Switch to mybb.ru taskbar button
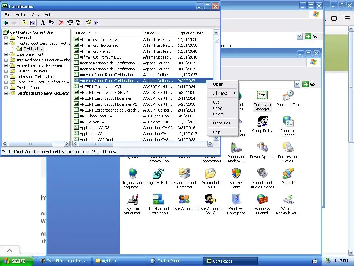This screenshot has height=266, width=354. [x=120, y=261]
